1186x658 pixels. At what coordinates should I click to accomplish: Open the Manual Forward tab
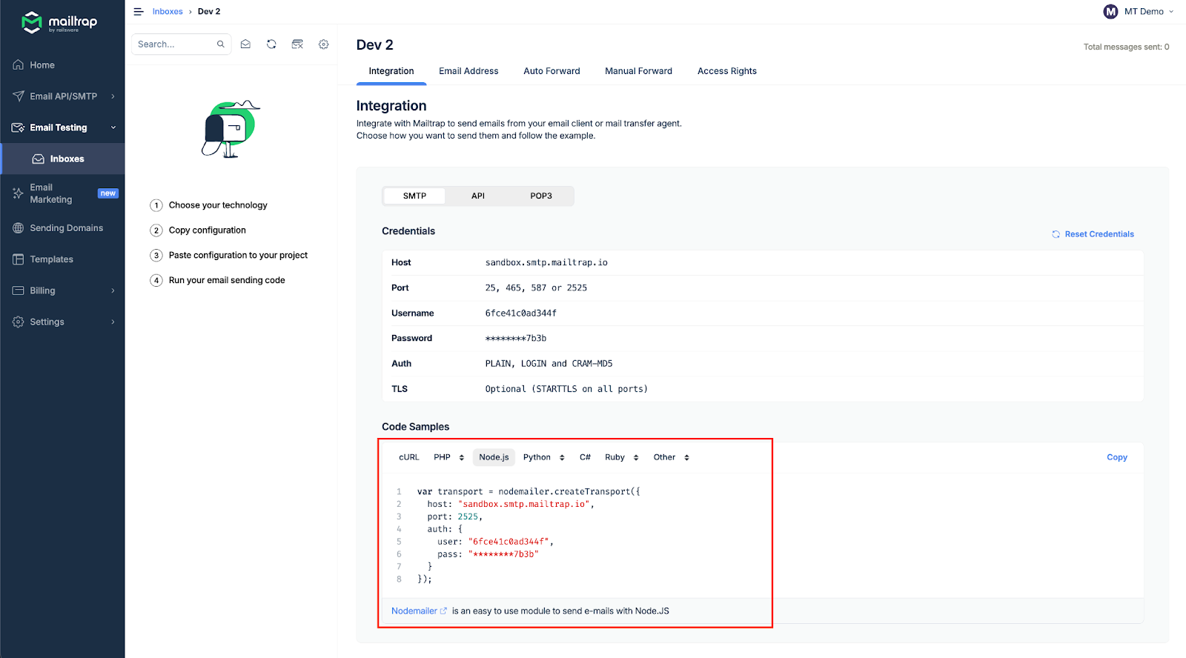click(x=638, y=71)
